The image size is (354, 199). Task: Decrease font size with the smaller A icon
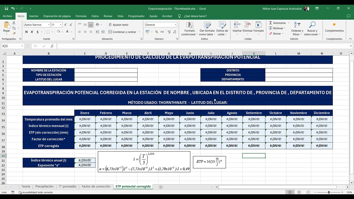coord(70,25)
